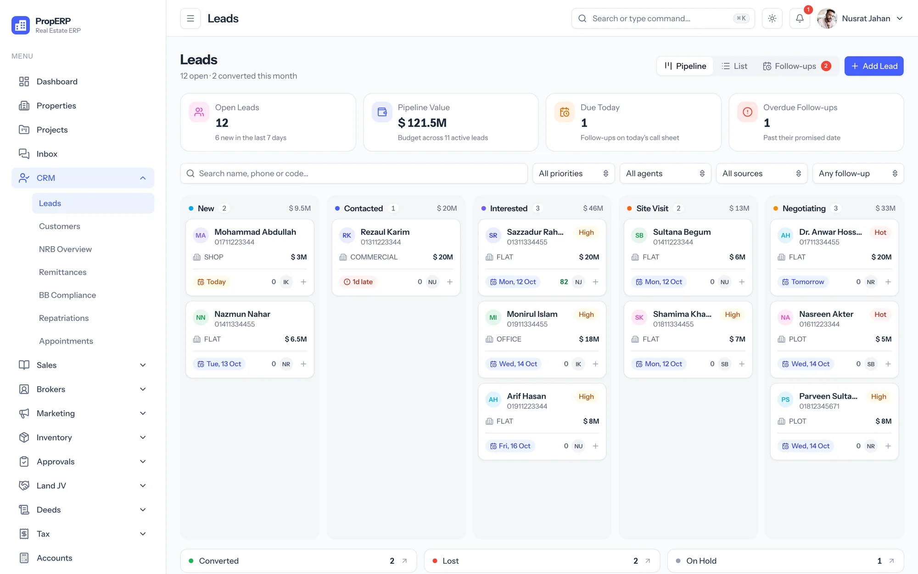Click plus icon on Rezaul Karim card
918x574 pixels.
tap(450, 282)
